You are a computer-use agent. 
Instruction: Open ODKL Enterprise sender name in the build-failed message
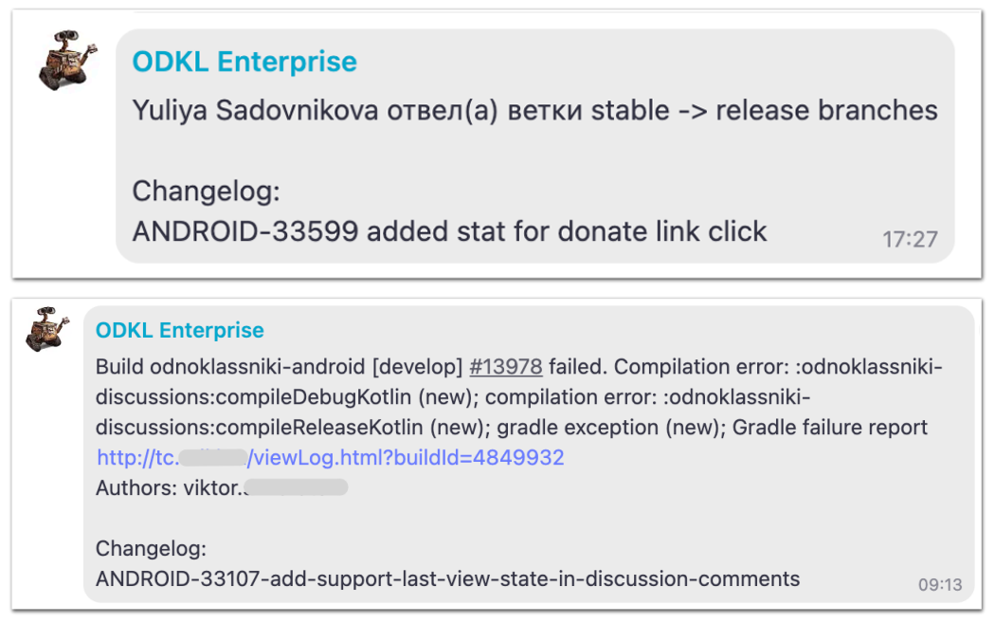click(180, 330)
